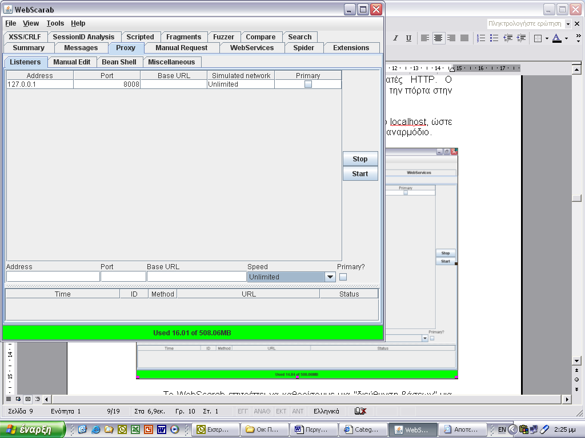585x438 pixels.
Task: Launch Excel from quick launch
Action: pyautogui.click(x=135, y=429)
